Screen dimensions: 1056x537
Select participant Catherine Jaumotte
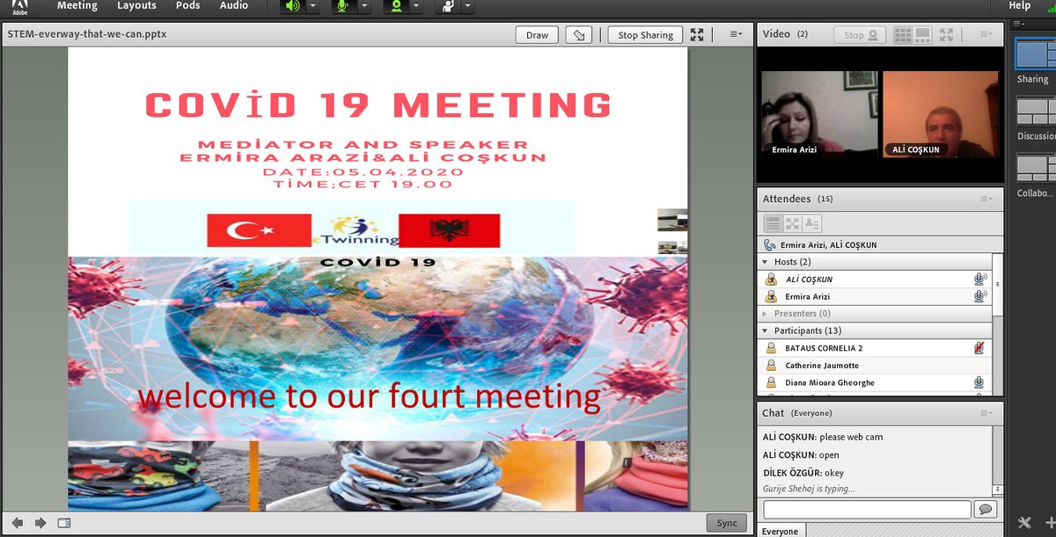tap(875, 366)
